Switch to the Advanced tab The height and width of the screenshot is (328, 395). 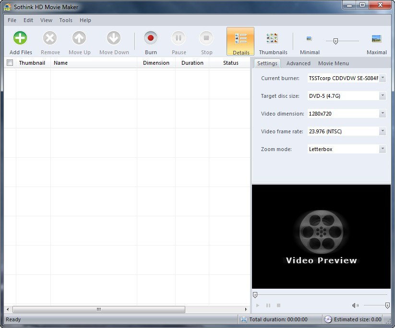point(298,63)
